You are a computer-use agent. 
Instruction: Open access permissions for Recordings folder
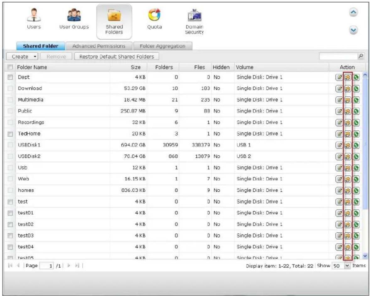point(348,122)
